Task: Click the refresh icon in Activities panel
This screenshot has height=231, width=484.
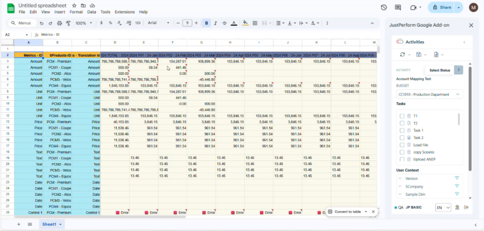Action: (x=402, y=55)
